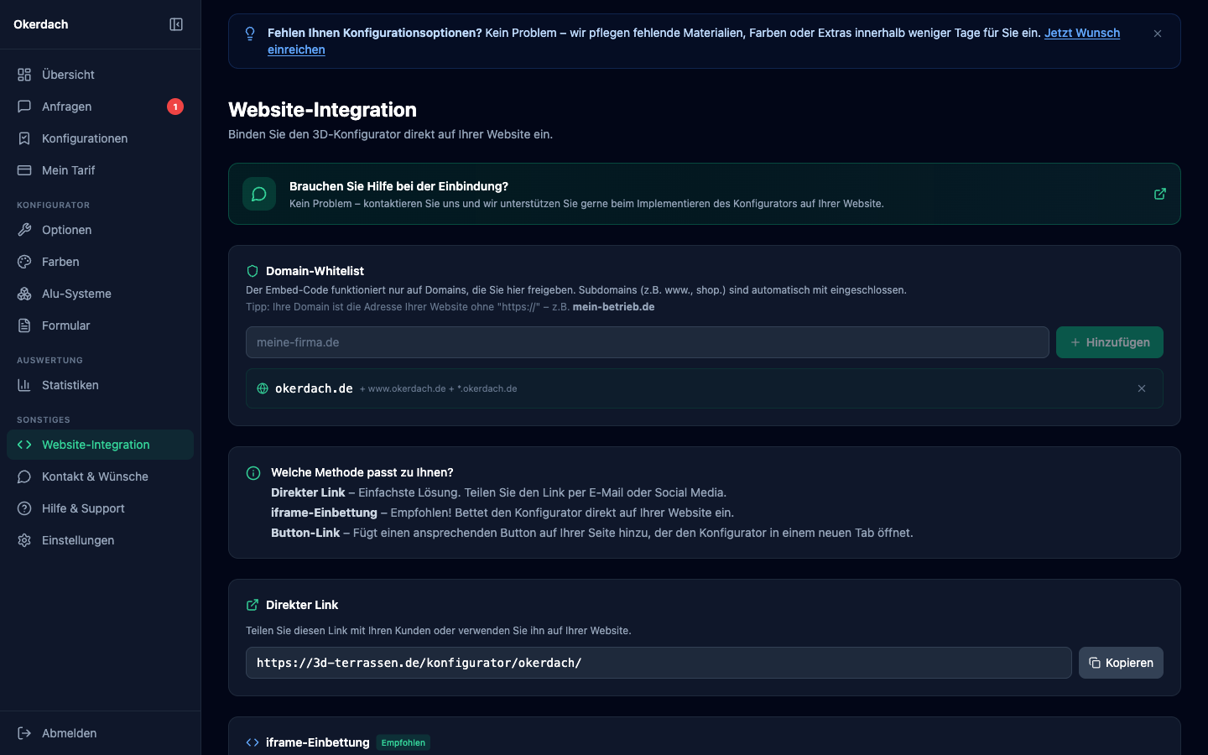Click the direct link URL field
Screen dimensions: 1208x755
tap(658, 663)
